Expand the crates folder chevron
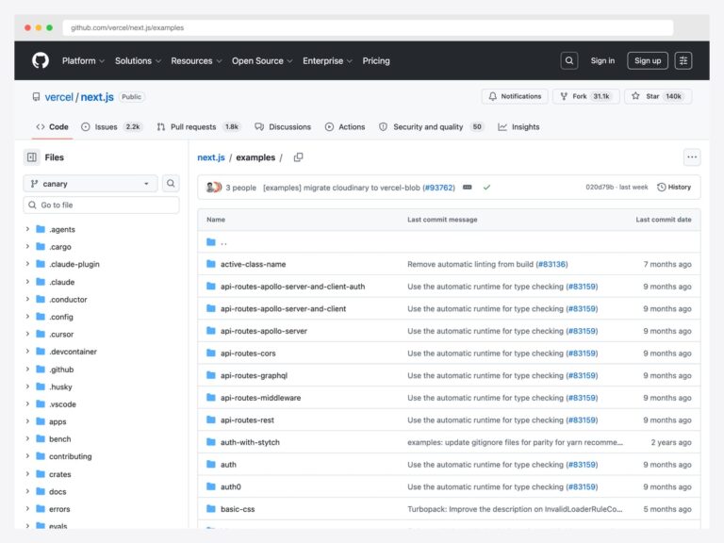724x543 pixels. coord(27,474)
